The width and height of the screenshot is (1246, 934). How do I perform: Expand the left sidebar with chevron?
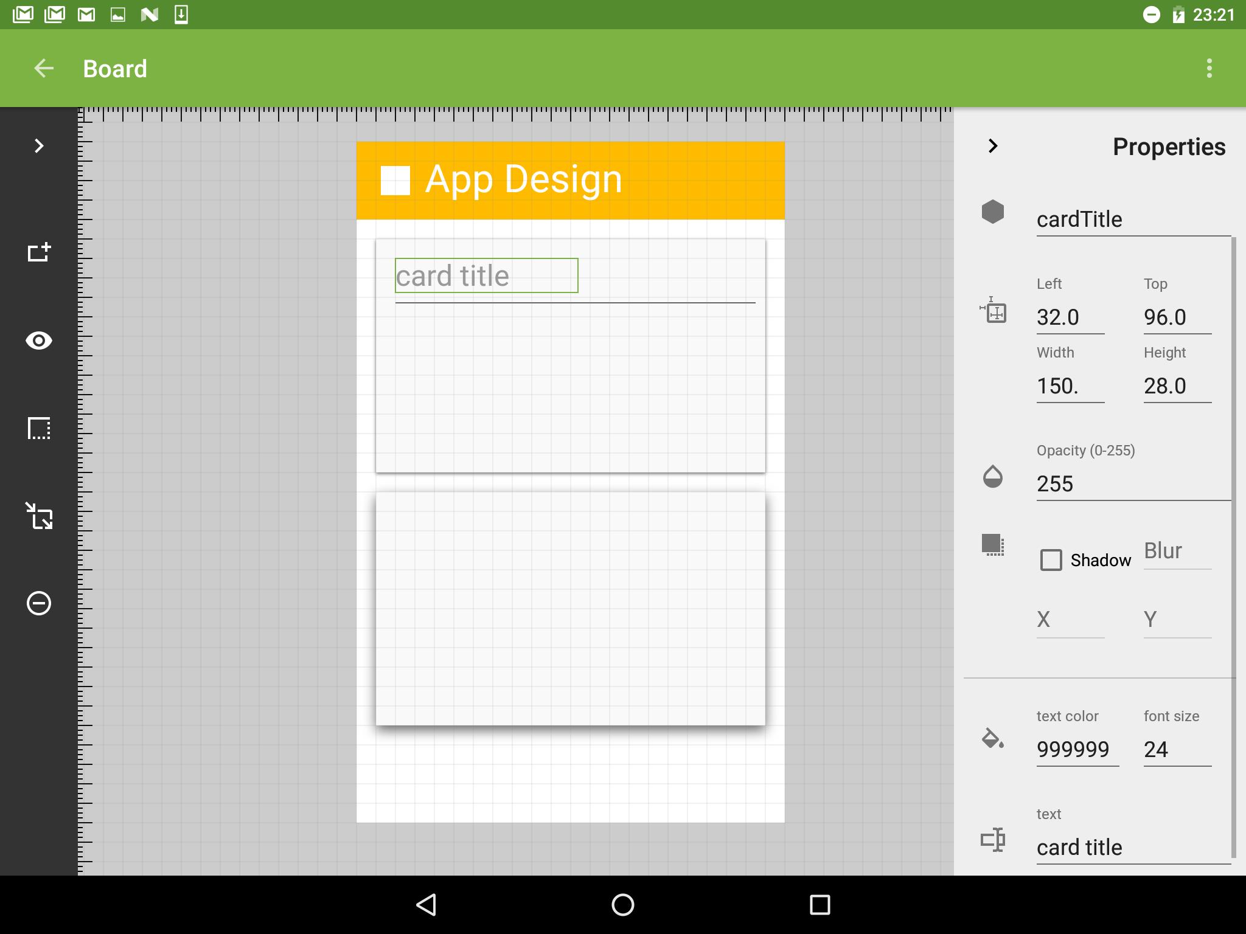coord(39,146)
